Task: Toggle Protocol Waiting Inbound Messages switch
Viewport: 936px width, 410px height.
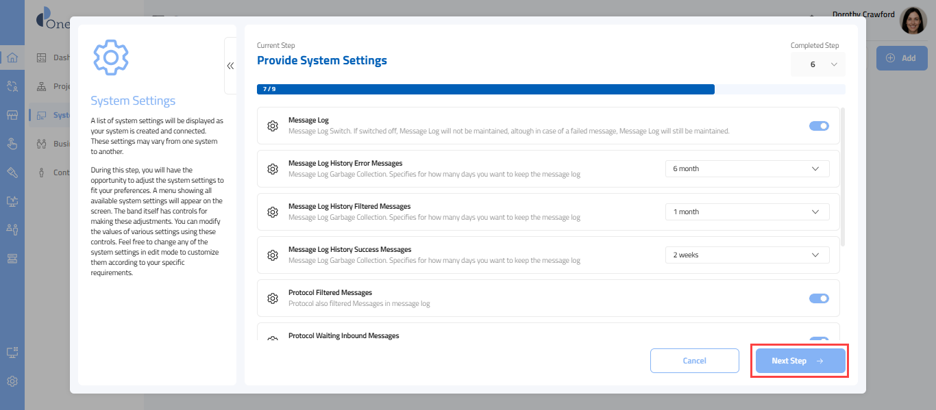Action: pyautogui.click(x=819, y=339)
